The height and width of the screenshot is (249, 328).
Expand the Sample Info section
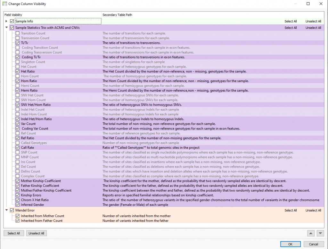pos(6,21)
